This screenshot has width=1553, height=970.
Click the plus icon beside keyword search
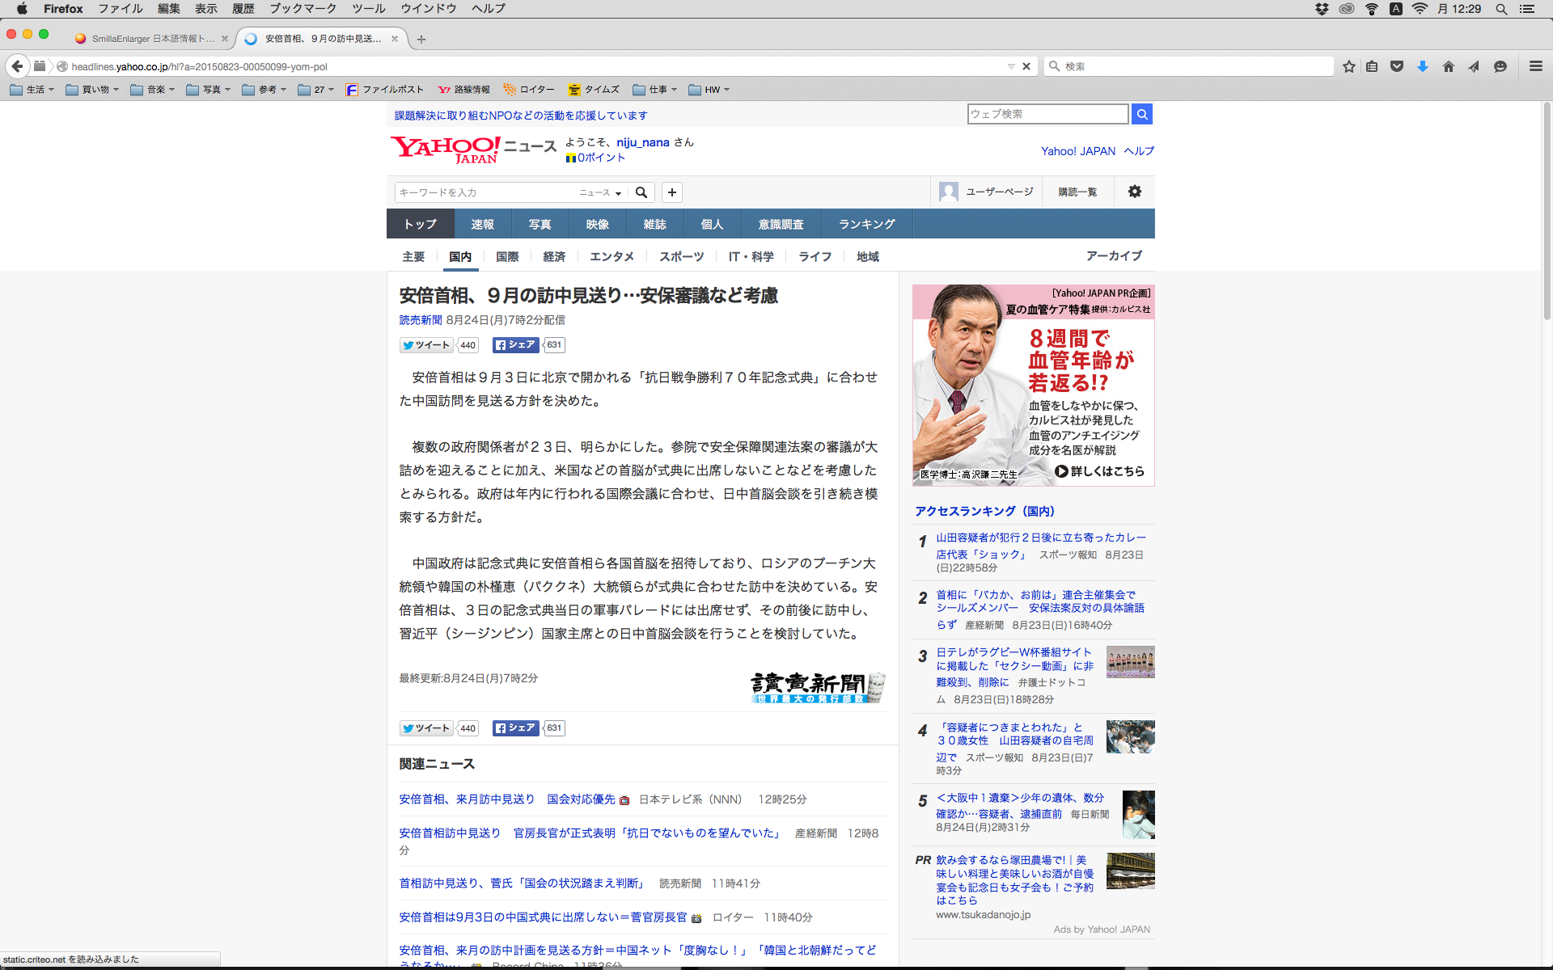671,192
